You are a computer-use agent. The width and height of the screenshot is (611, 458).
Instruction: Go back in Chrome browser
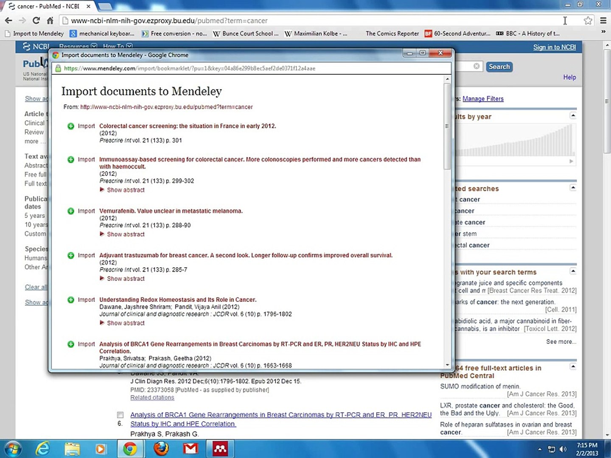pyautogui.click(x=8, y=20)
